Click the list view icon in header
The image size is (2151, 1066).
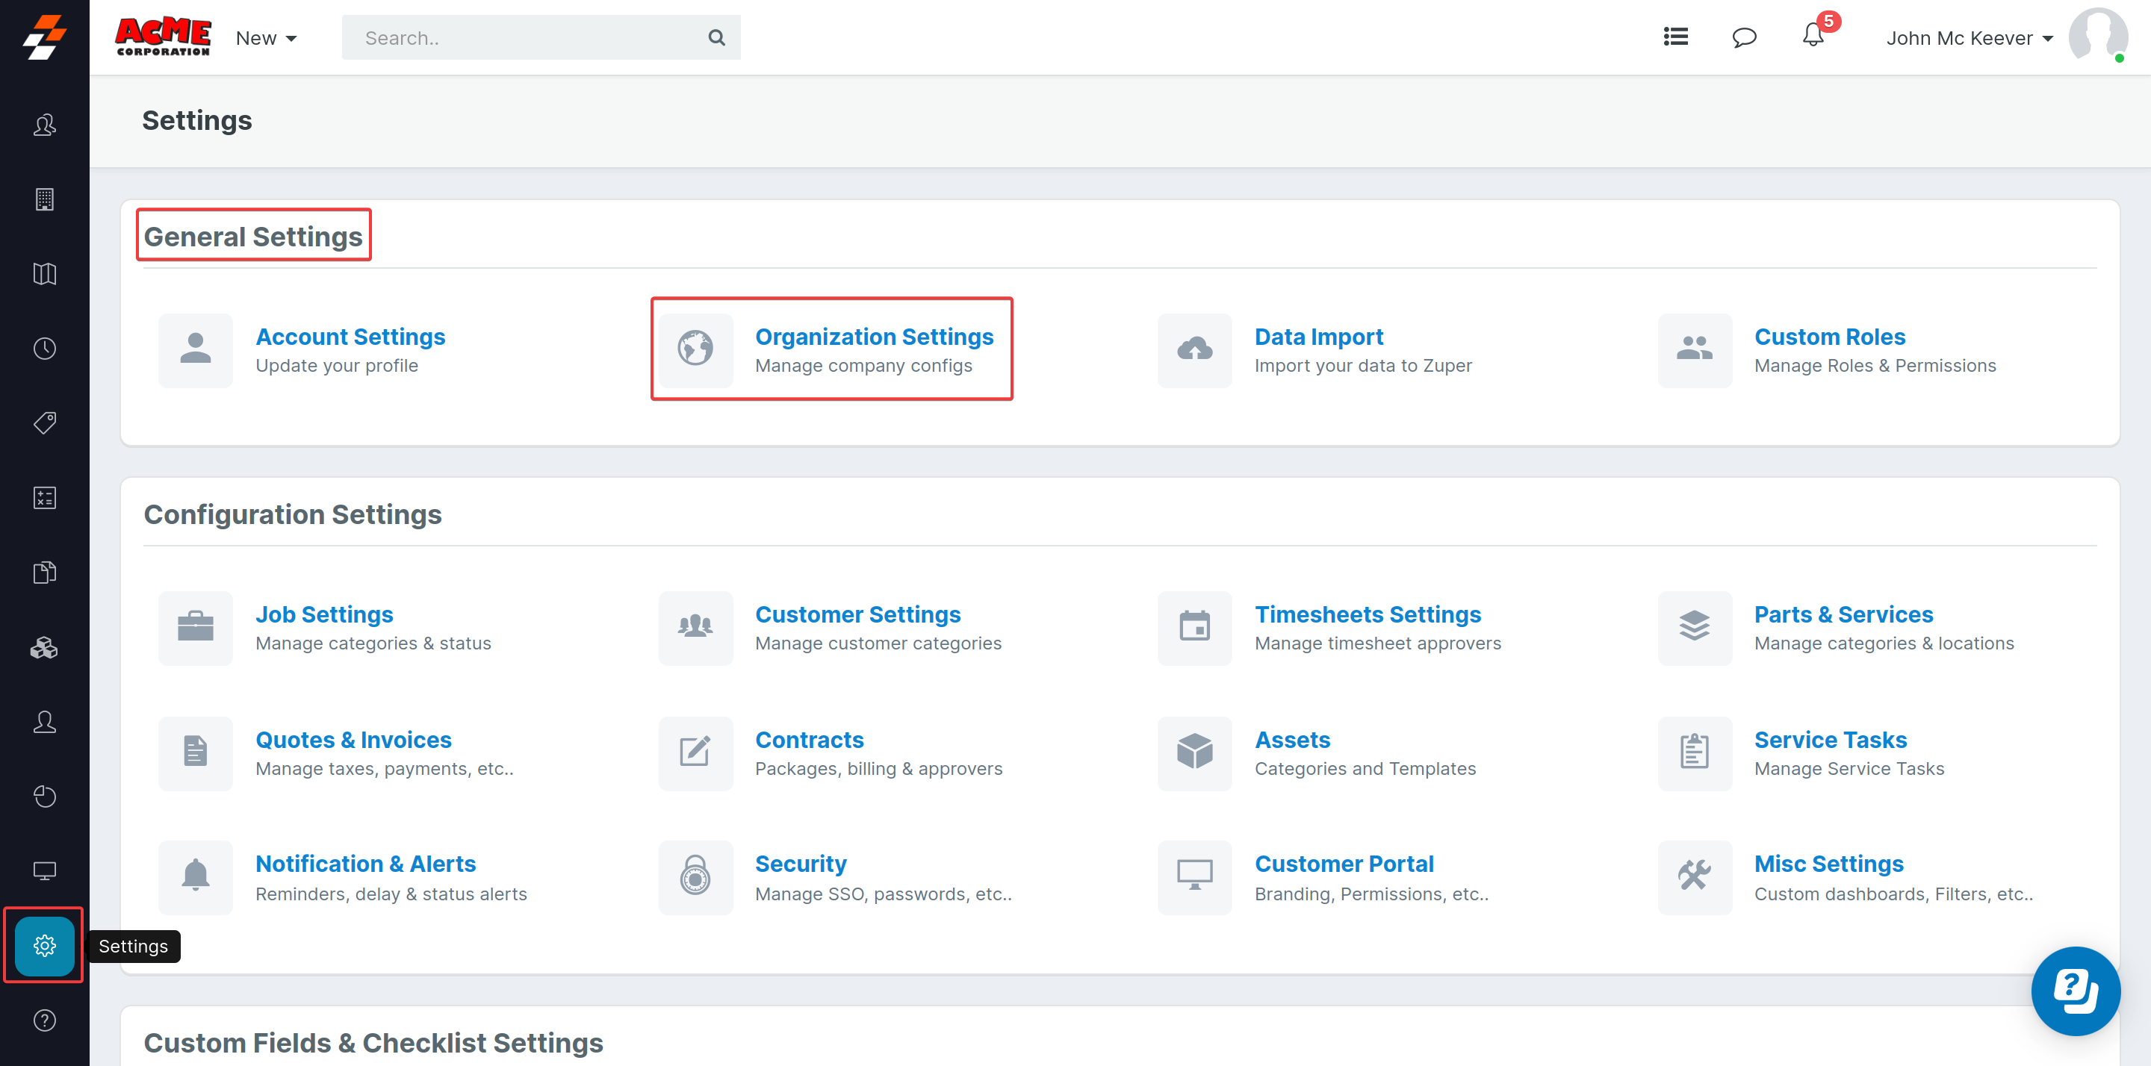1675,37
